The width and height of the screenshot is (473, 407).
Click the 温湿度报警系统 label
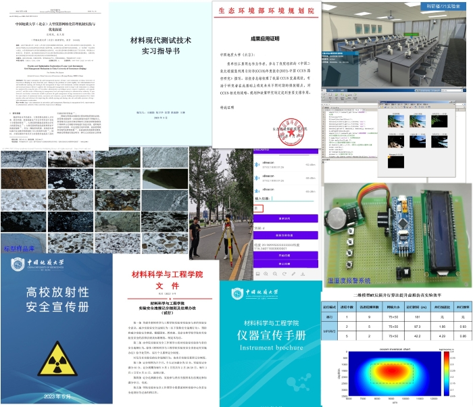[349, 281]
